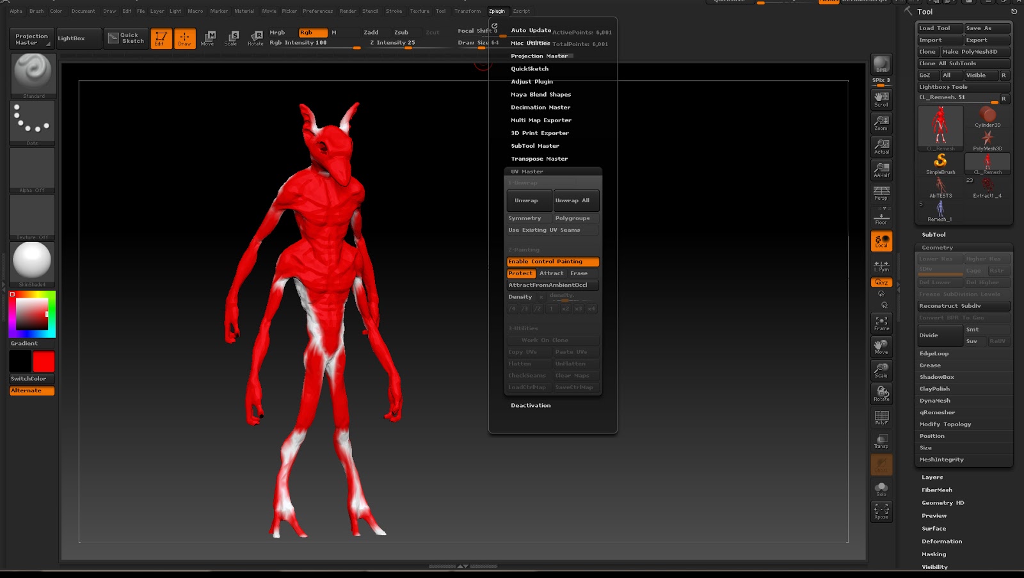Viewport: 1024px width, 578px height.
Task: Expand Multi Map Exporter section
Action: (x=541, y=120)
